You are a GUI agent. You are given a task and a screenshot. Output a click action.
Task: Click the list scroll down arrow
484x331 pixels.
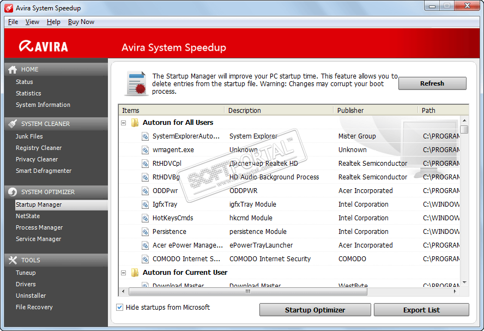click(464, 282)
